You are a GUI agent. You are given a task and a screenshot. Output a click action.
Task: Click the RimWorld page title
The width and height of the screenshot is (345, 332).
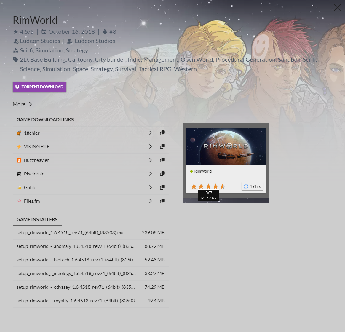pyautogui.click(x=35, y=20)
